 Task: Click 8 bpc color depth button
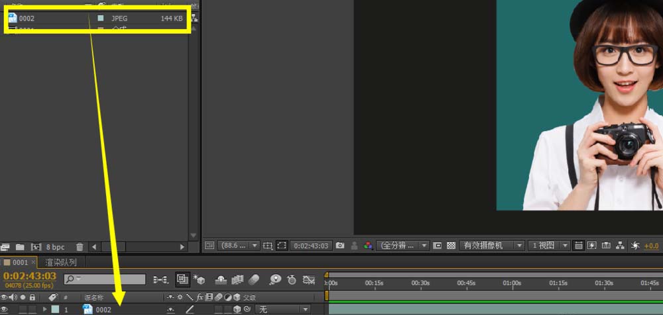click(56, 247)
